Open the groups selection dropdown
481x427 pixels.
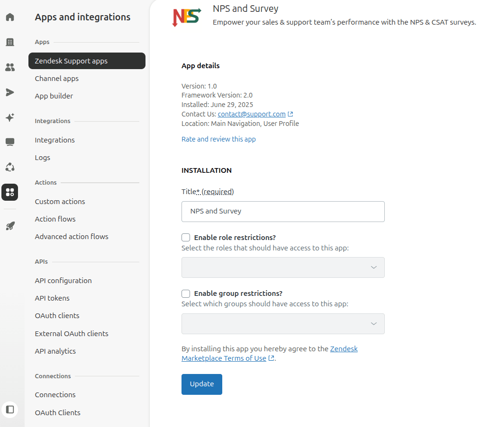(283, 324)
